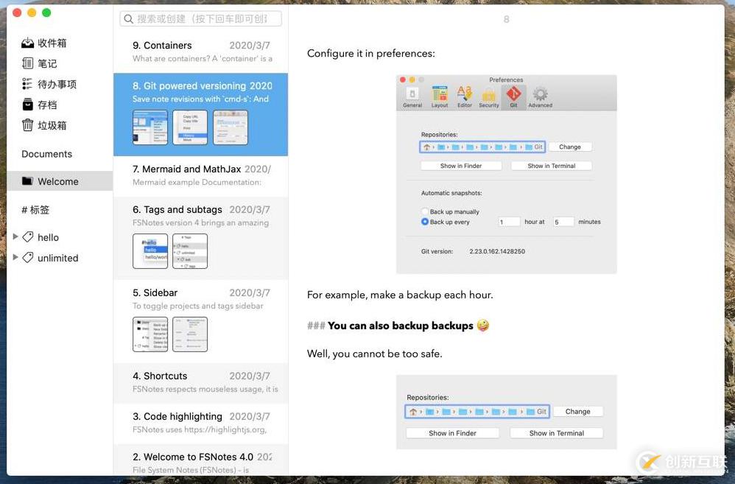
Task: Click the hour input field showing 1
Action: click(509, 222)
